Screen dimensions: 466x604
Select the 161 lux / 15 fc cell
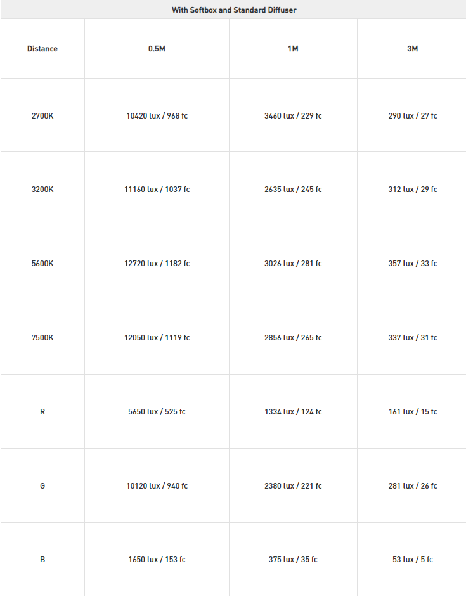[x=412, y=412]
